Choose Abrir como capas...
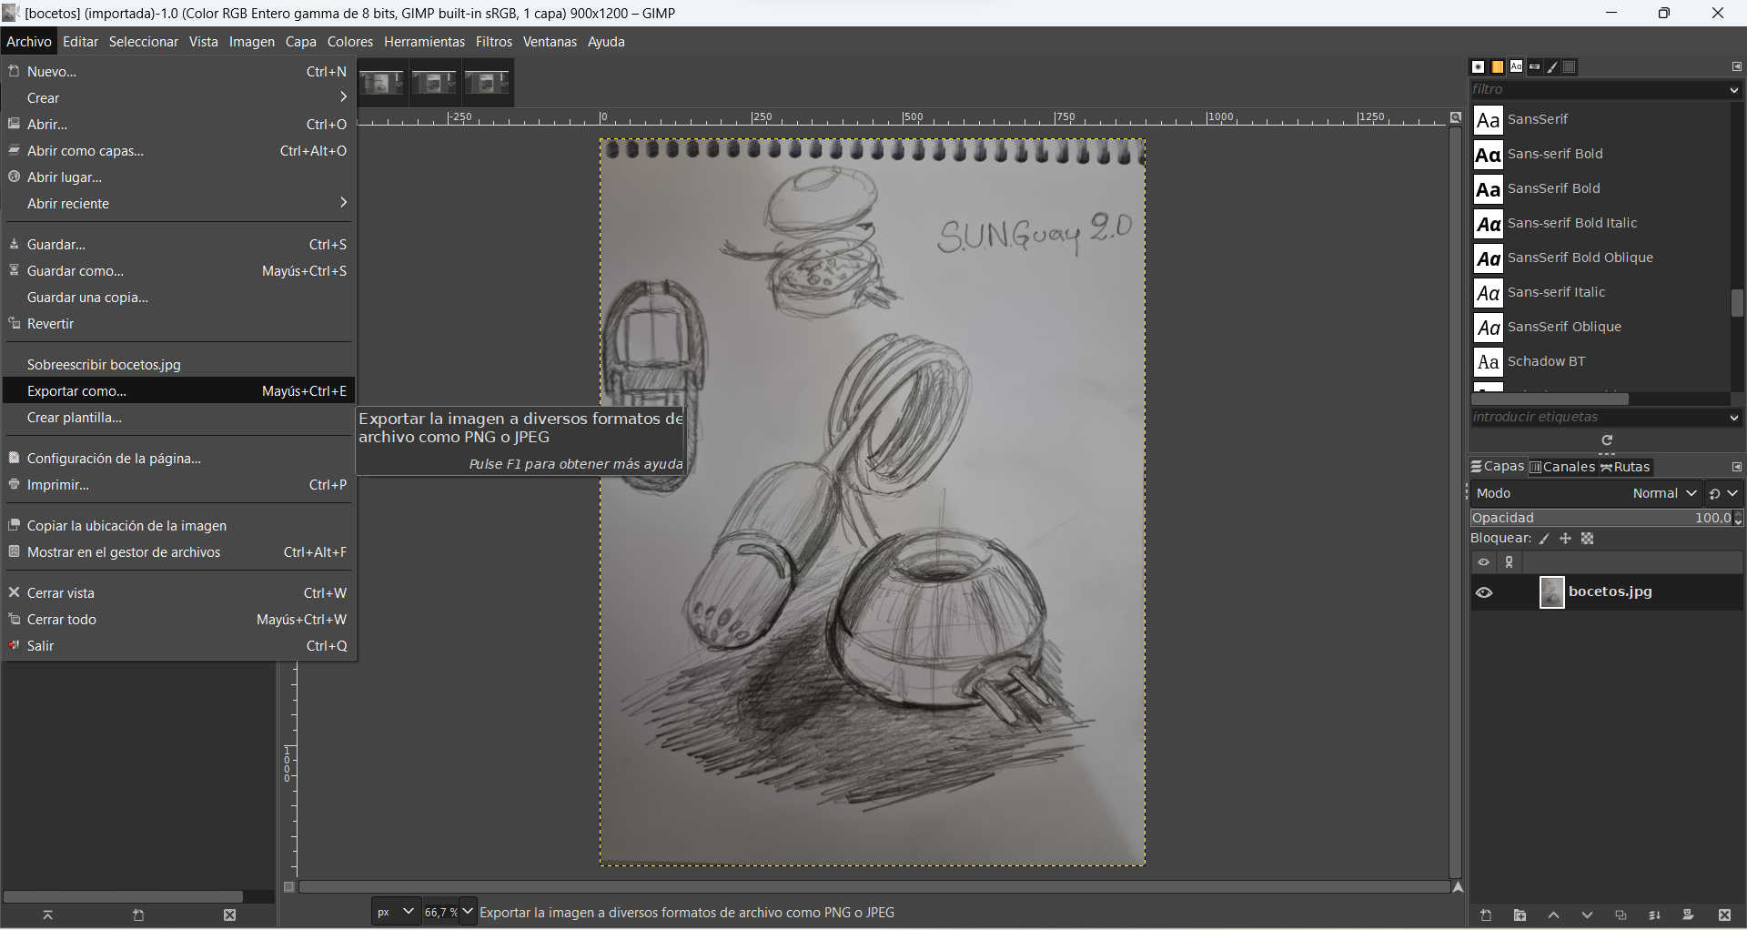1747x930 pixels. (178, 151)
